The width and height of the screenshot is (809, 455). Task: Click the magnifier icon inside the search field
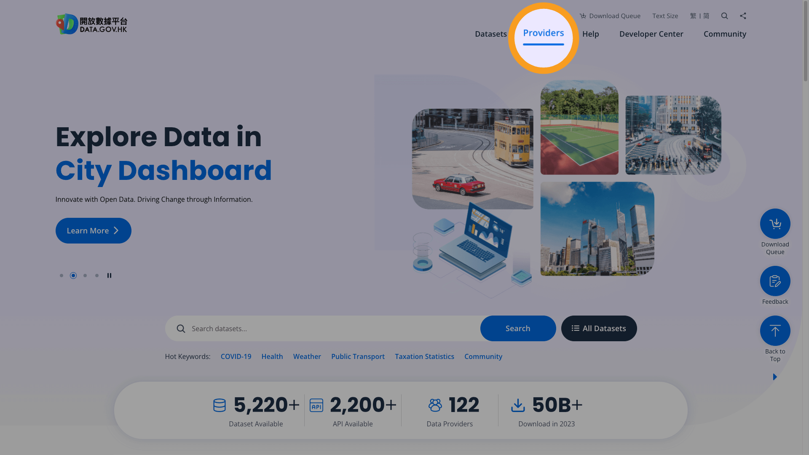click(181, 329)
